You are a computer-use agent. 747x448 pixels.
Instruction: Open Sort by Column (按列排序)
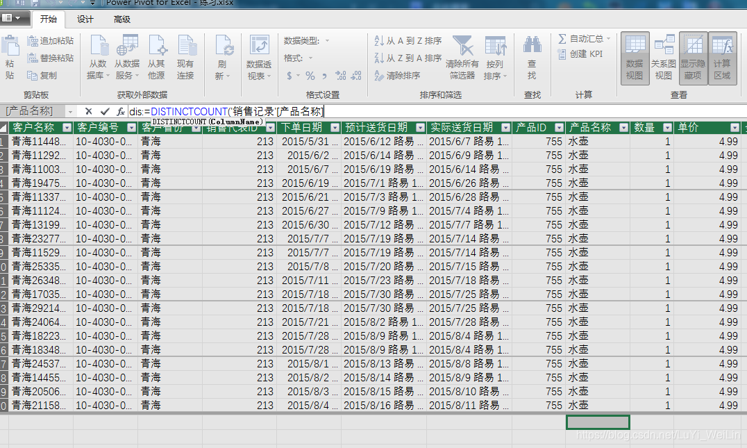tap(495, 57)
